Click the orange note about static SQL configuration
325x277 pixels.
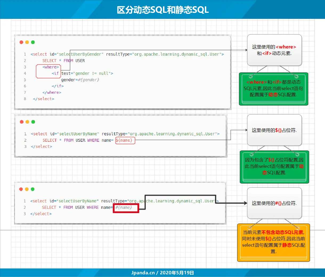273,242
